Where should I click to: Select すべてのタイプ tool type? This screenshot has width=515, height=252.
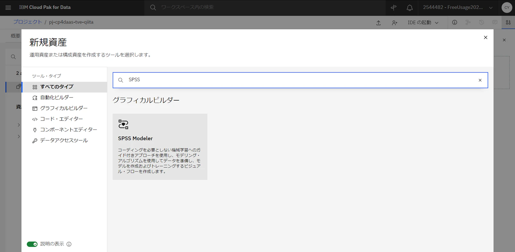point(64,87)
